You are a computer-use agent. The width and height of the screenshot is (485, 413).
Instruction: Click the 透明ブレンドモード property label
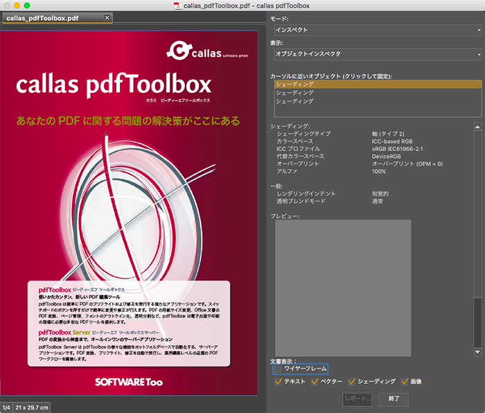[x=301, y=201]
